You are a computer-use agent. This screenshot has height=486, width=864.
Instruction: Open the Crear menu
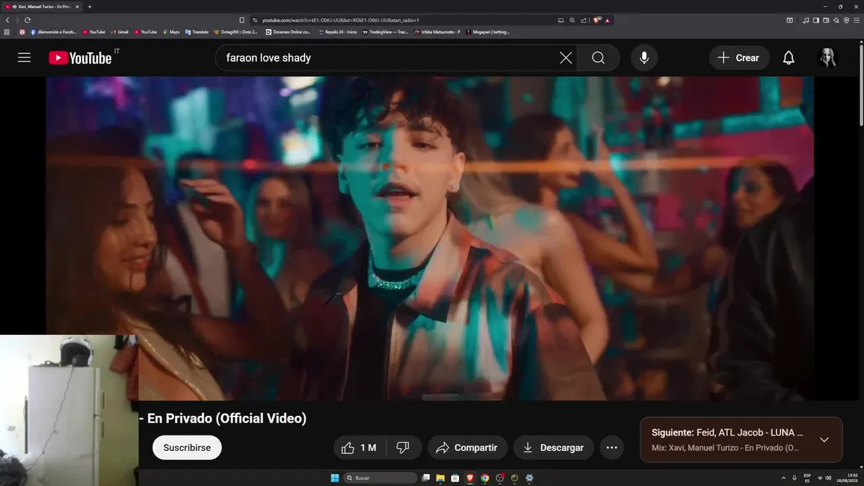pos(739,57)
